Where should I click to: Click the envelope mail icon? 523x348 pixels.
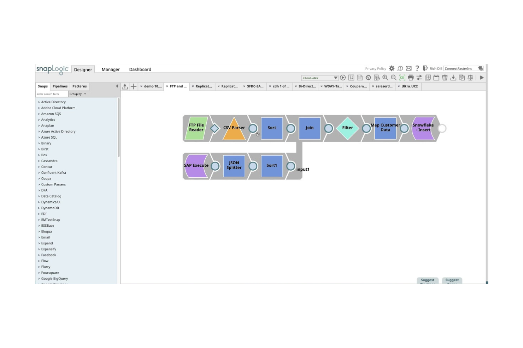[409, 68]
